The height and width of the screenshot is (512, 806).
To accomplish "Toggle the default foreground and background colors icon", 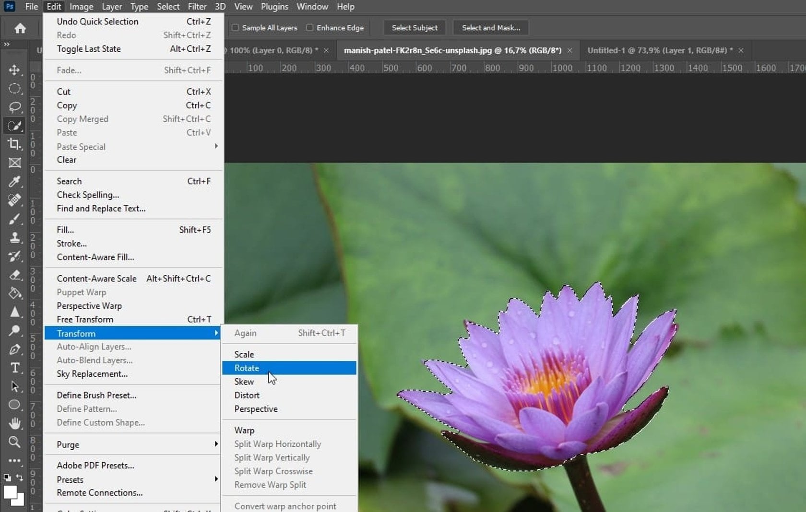I will coord(7,478).
